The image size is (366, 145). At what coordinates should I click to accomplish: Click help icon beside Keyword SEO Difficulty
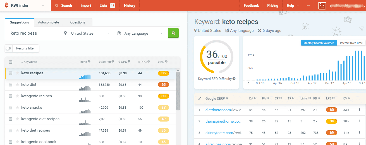[x=234, y=79]
